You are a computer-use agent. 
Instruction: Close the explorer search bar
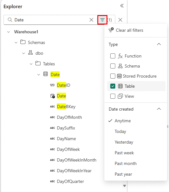point(120,20)
